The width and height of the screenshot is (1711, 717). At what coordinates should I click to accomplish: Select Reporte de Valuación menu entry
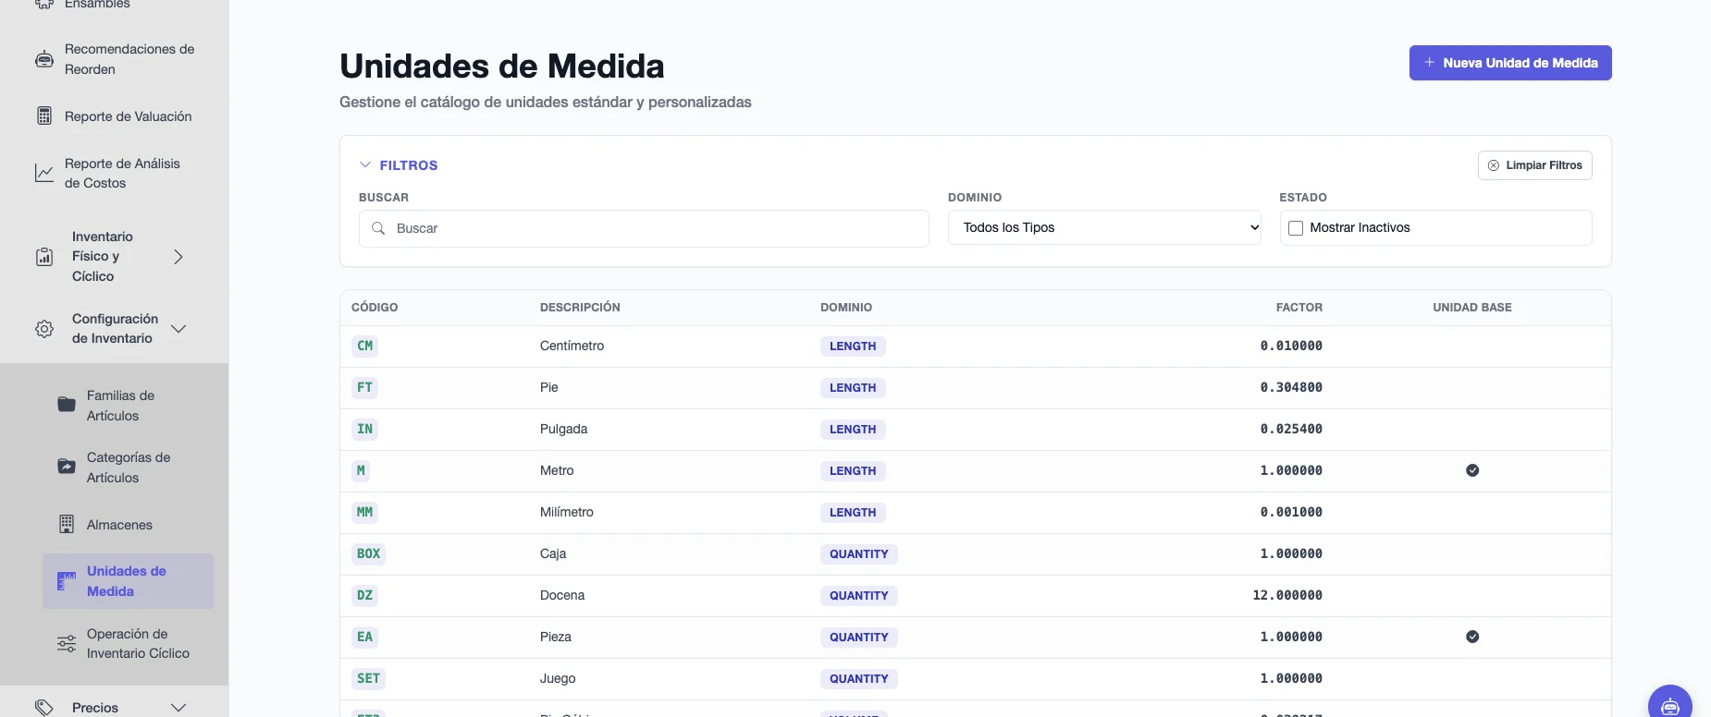click(129, 116)
